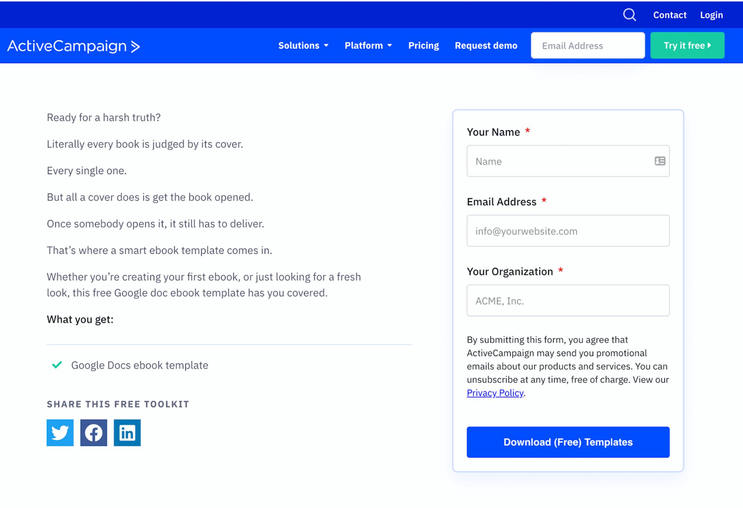The width and height of the screenshot is (743, 508).
Task: View the Privacy Policy
Action: (495, 393)
